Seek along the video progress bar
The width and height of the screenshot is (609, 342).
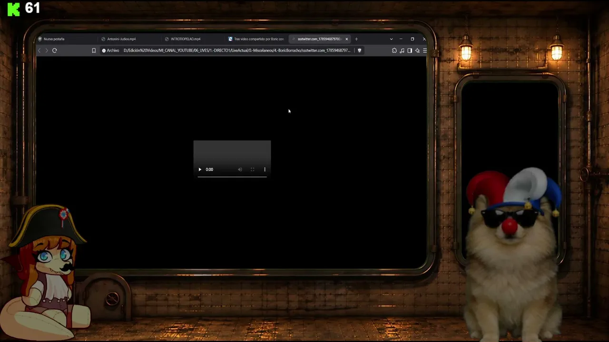pos(232,177)
